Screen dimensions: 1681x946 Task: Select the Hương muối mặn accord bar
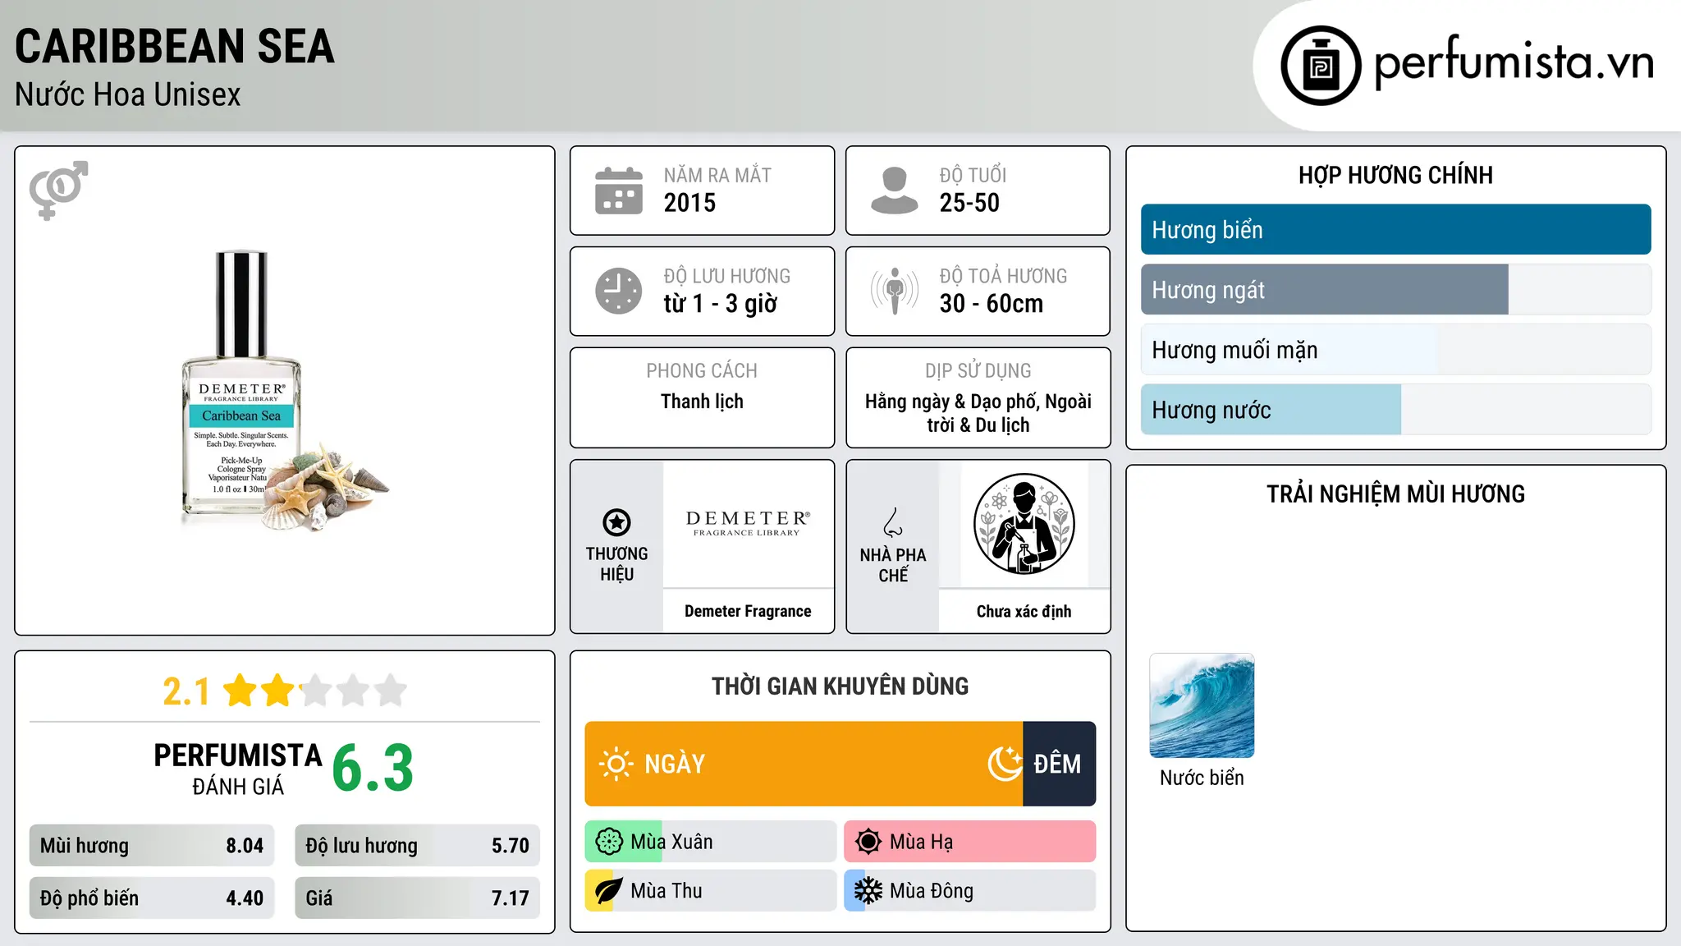pyautogui.click(x=1395, y=350)
